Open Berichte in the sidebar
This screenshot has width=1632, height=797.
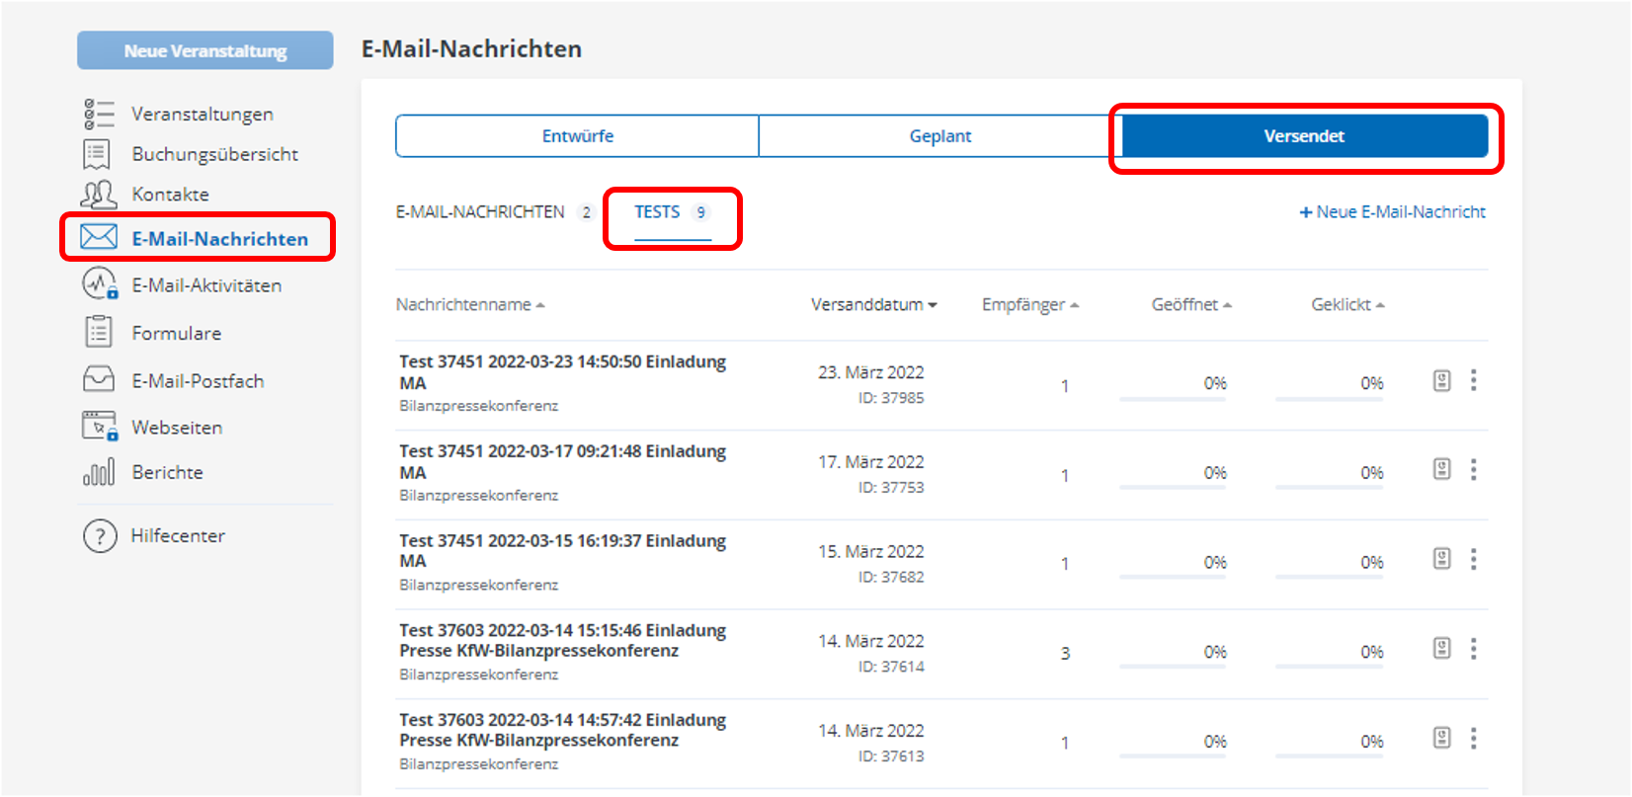168,472
